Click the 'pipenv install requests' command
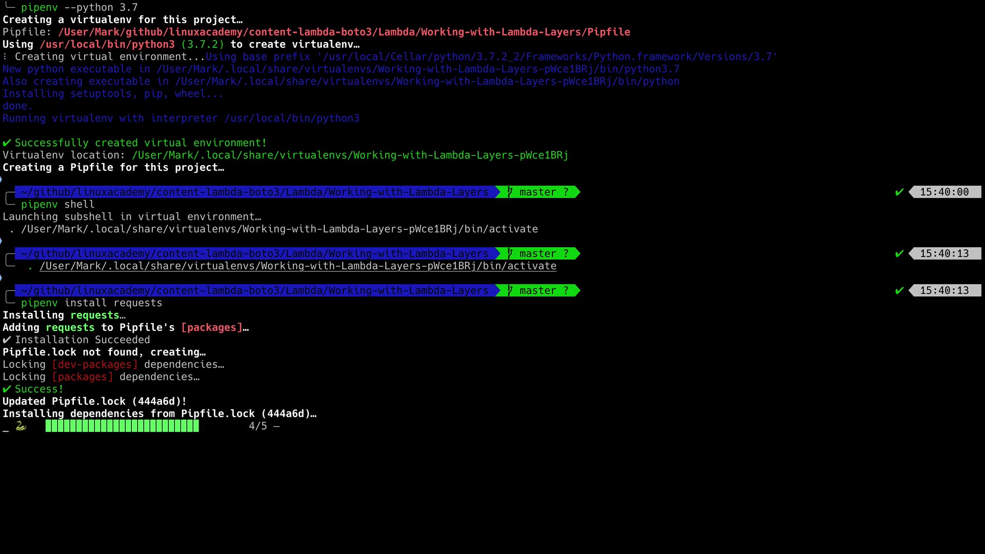 coord(91,303)
